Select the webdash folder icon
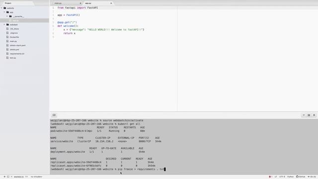 pyautogui.click(x=8, y=24)
